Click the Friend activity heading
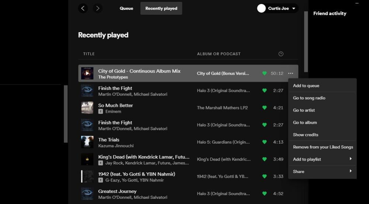 pos(330,13)
